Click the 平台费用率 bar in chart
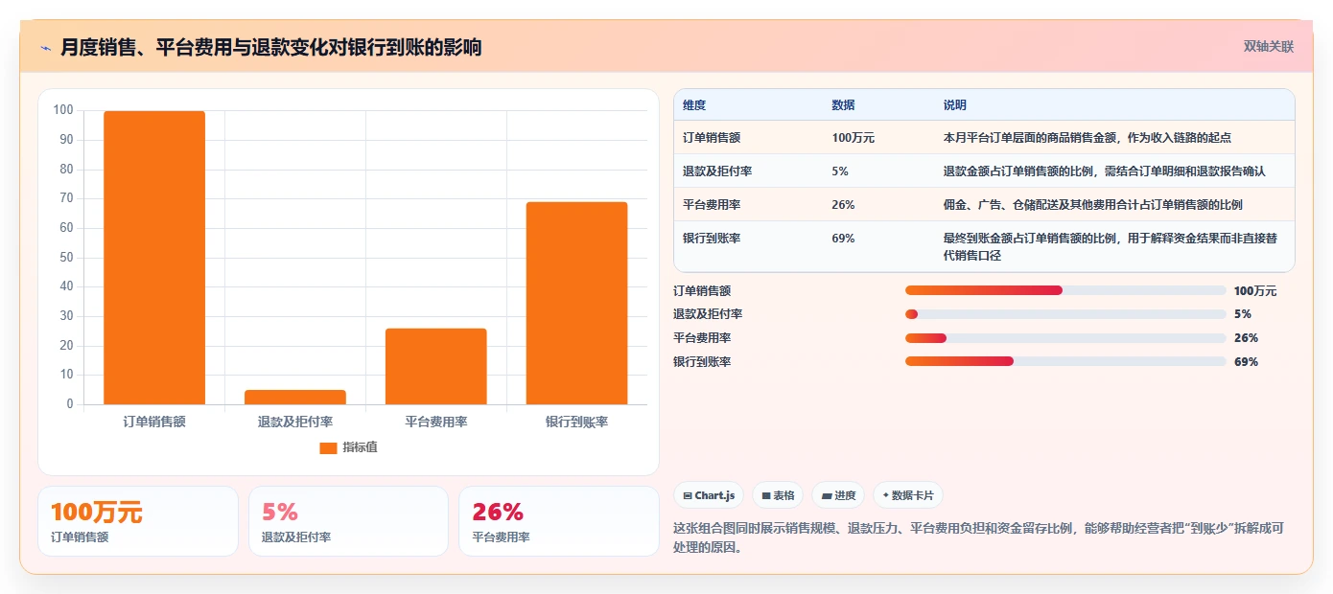 pos(436,366)
